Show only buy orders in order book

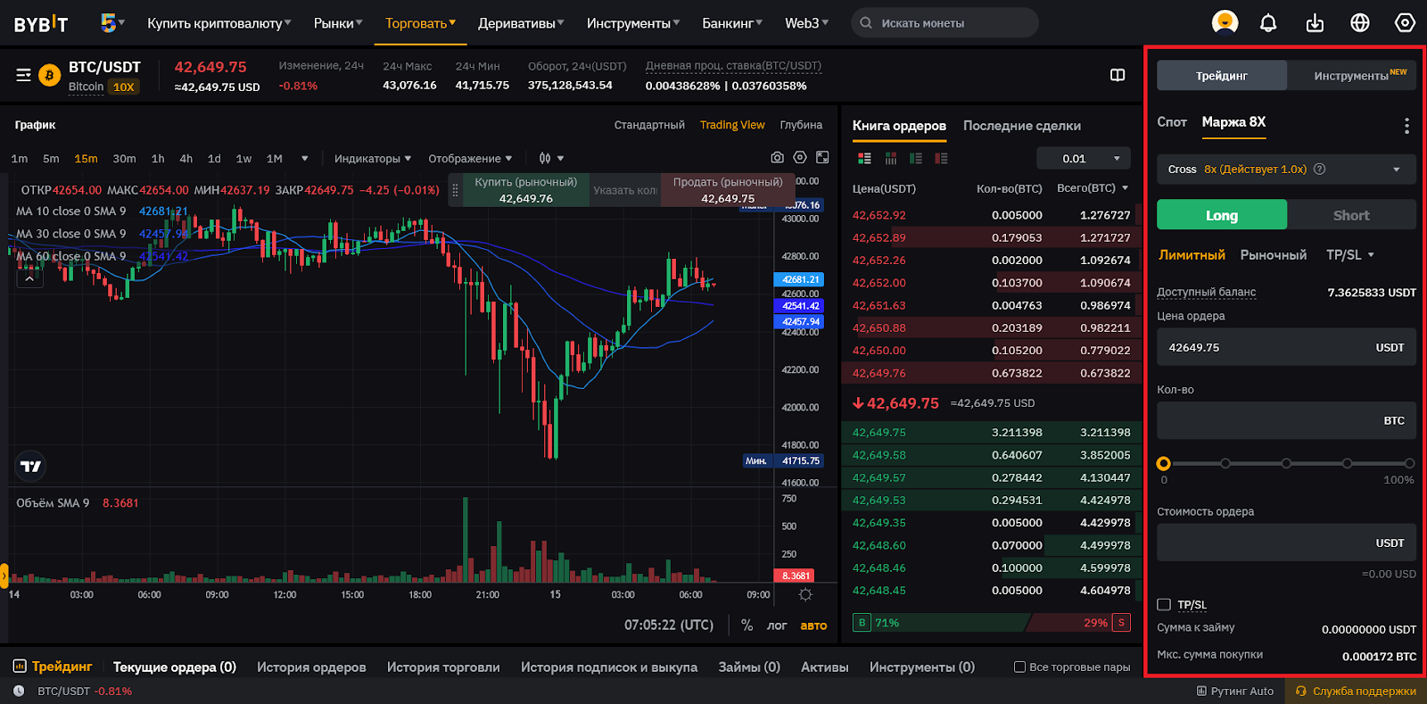[x=916, y=159]
